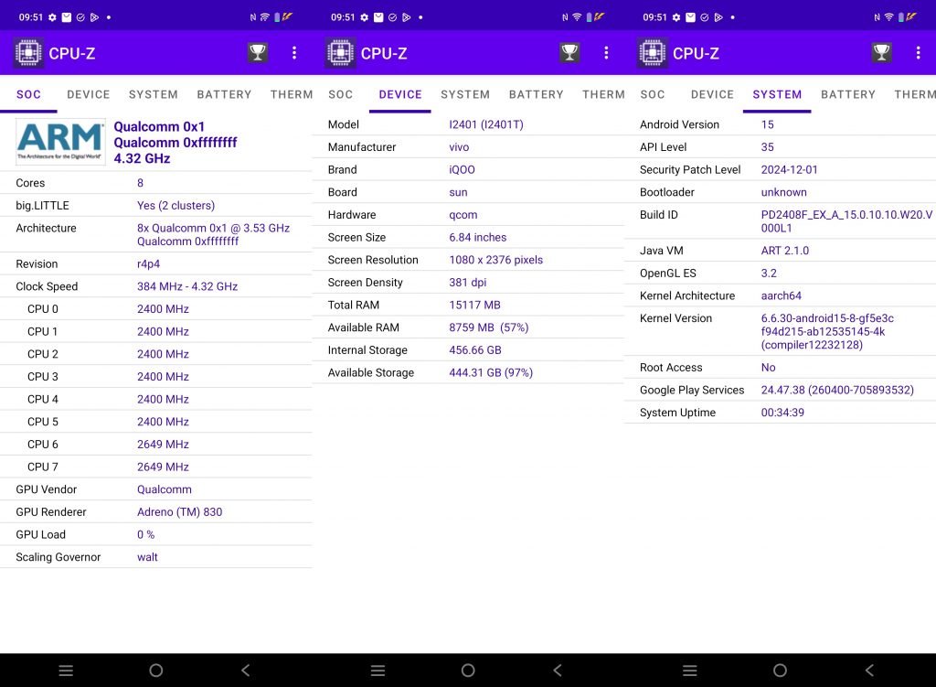Tap the recent apps button in left screen
This screenshot has height=687, width=936.
pos(66,671)
